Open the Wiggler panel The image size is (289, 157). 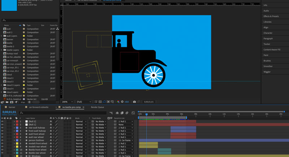click(x=267, y=72)
